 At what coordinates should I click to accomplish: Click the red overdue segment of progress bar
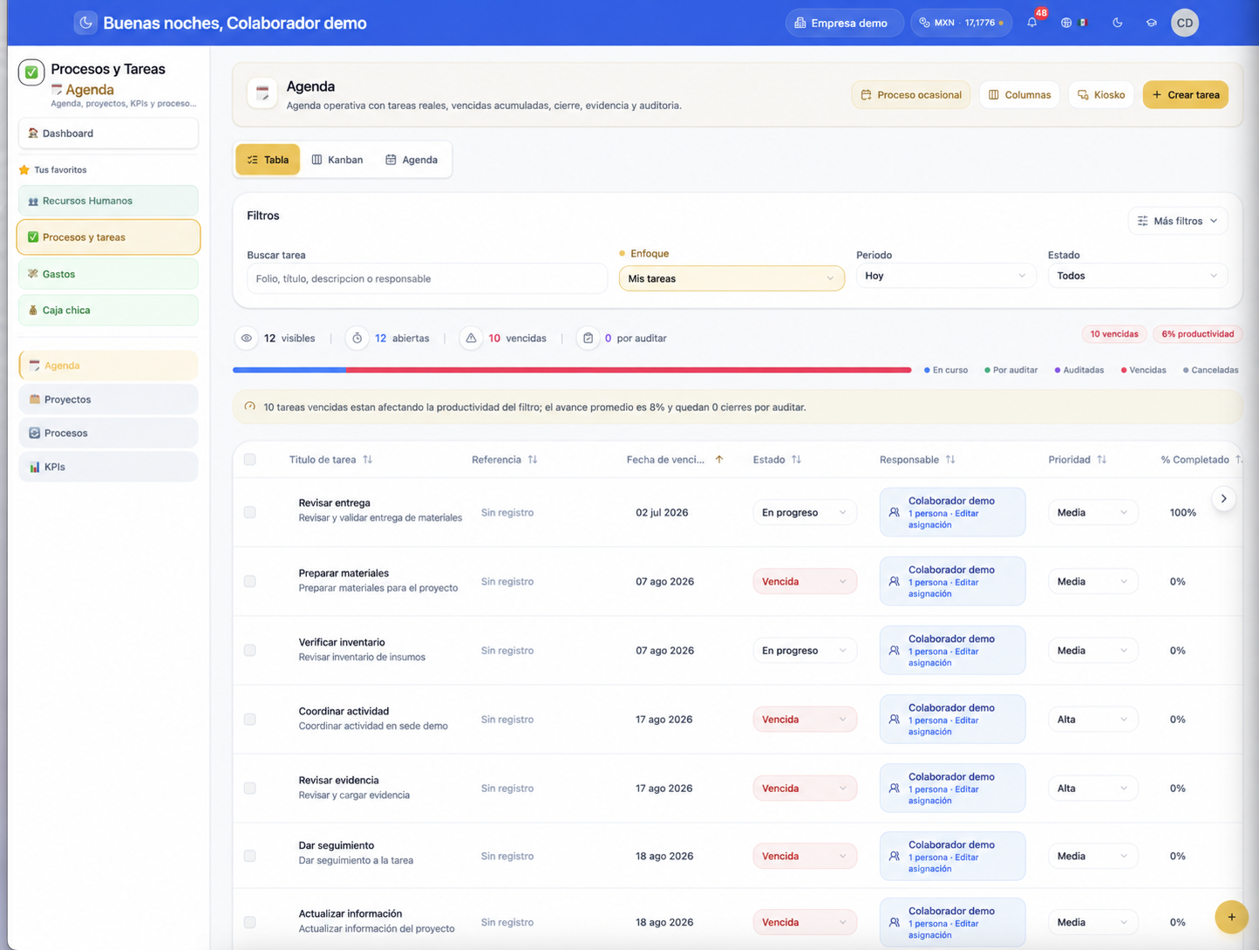[x=629, y=370]
